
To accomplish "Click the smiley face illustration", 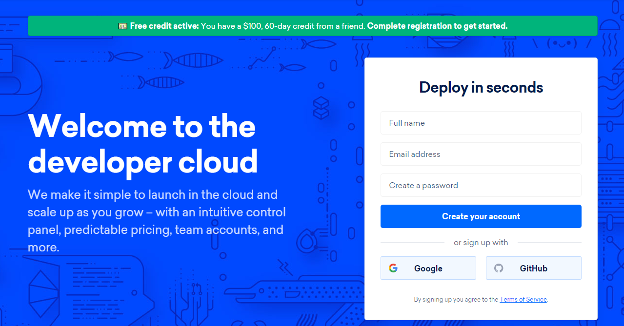I will point(562,44).
